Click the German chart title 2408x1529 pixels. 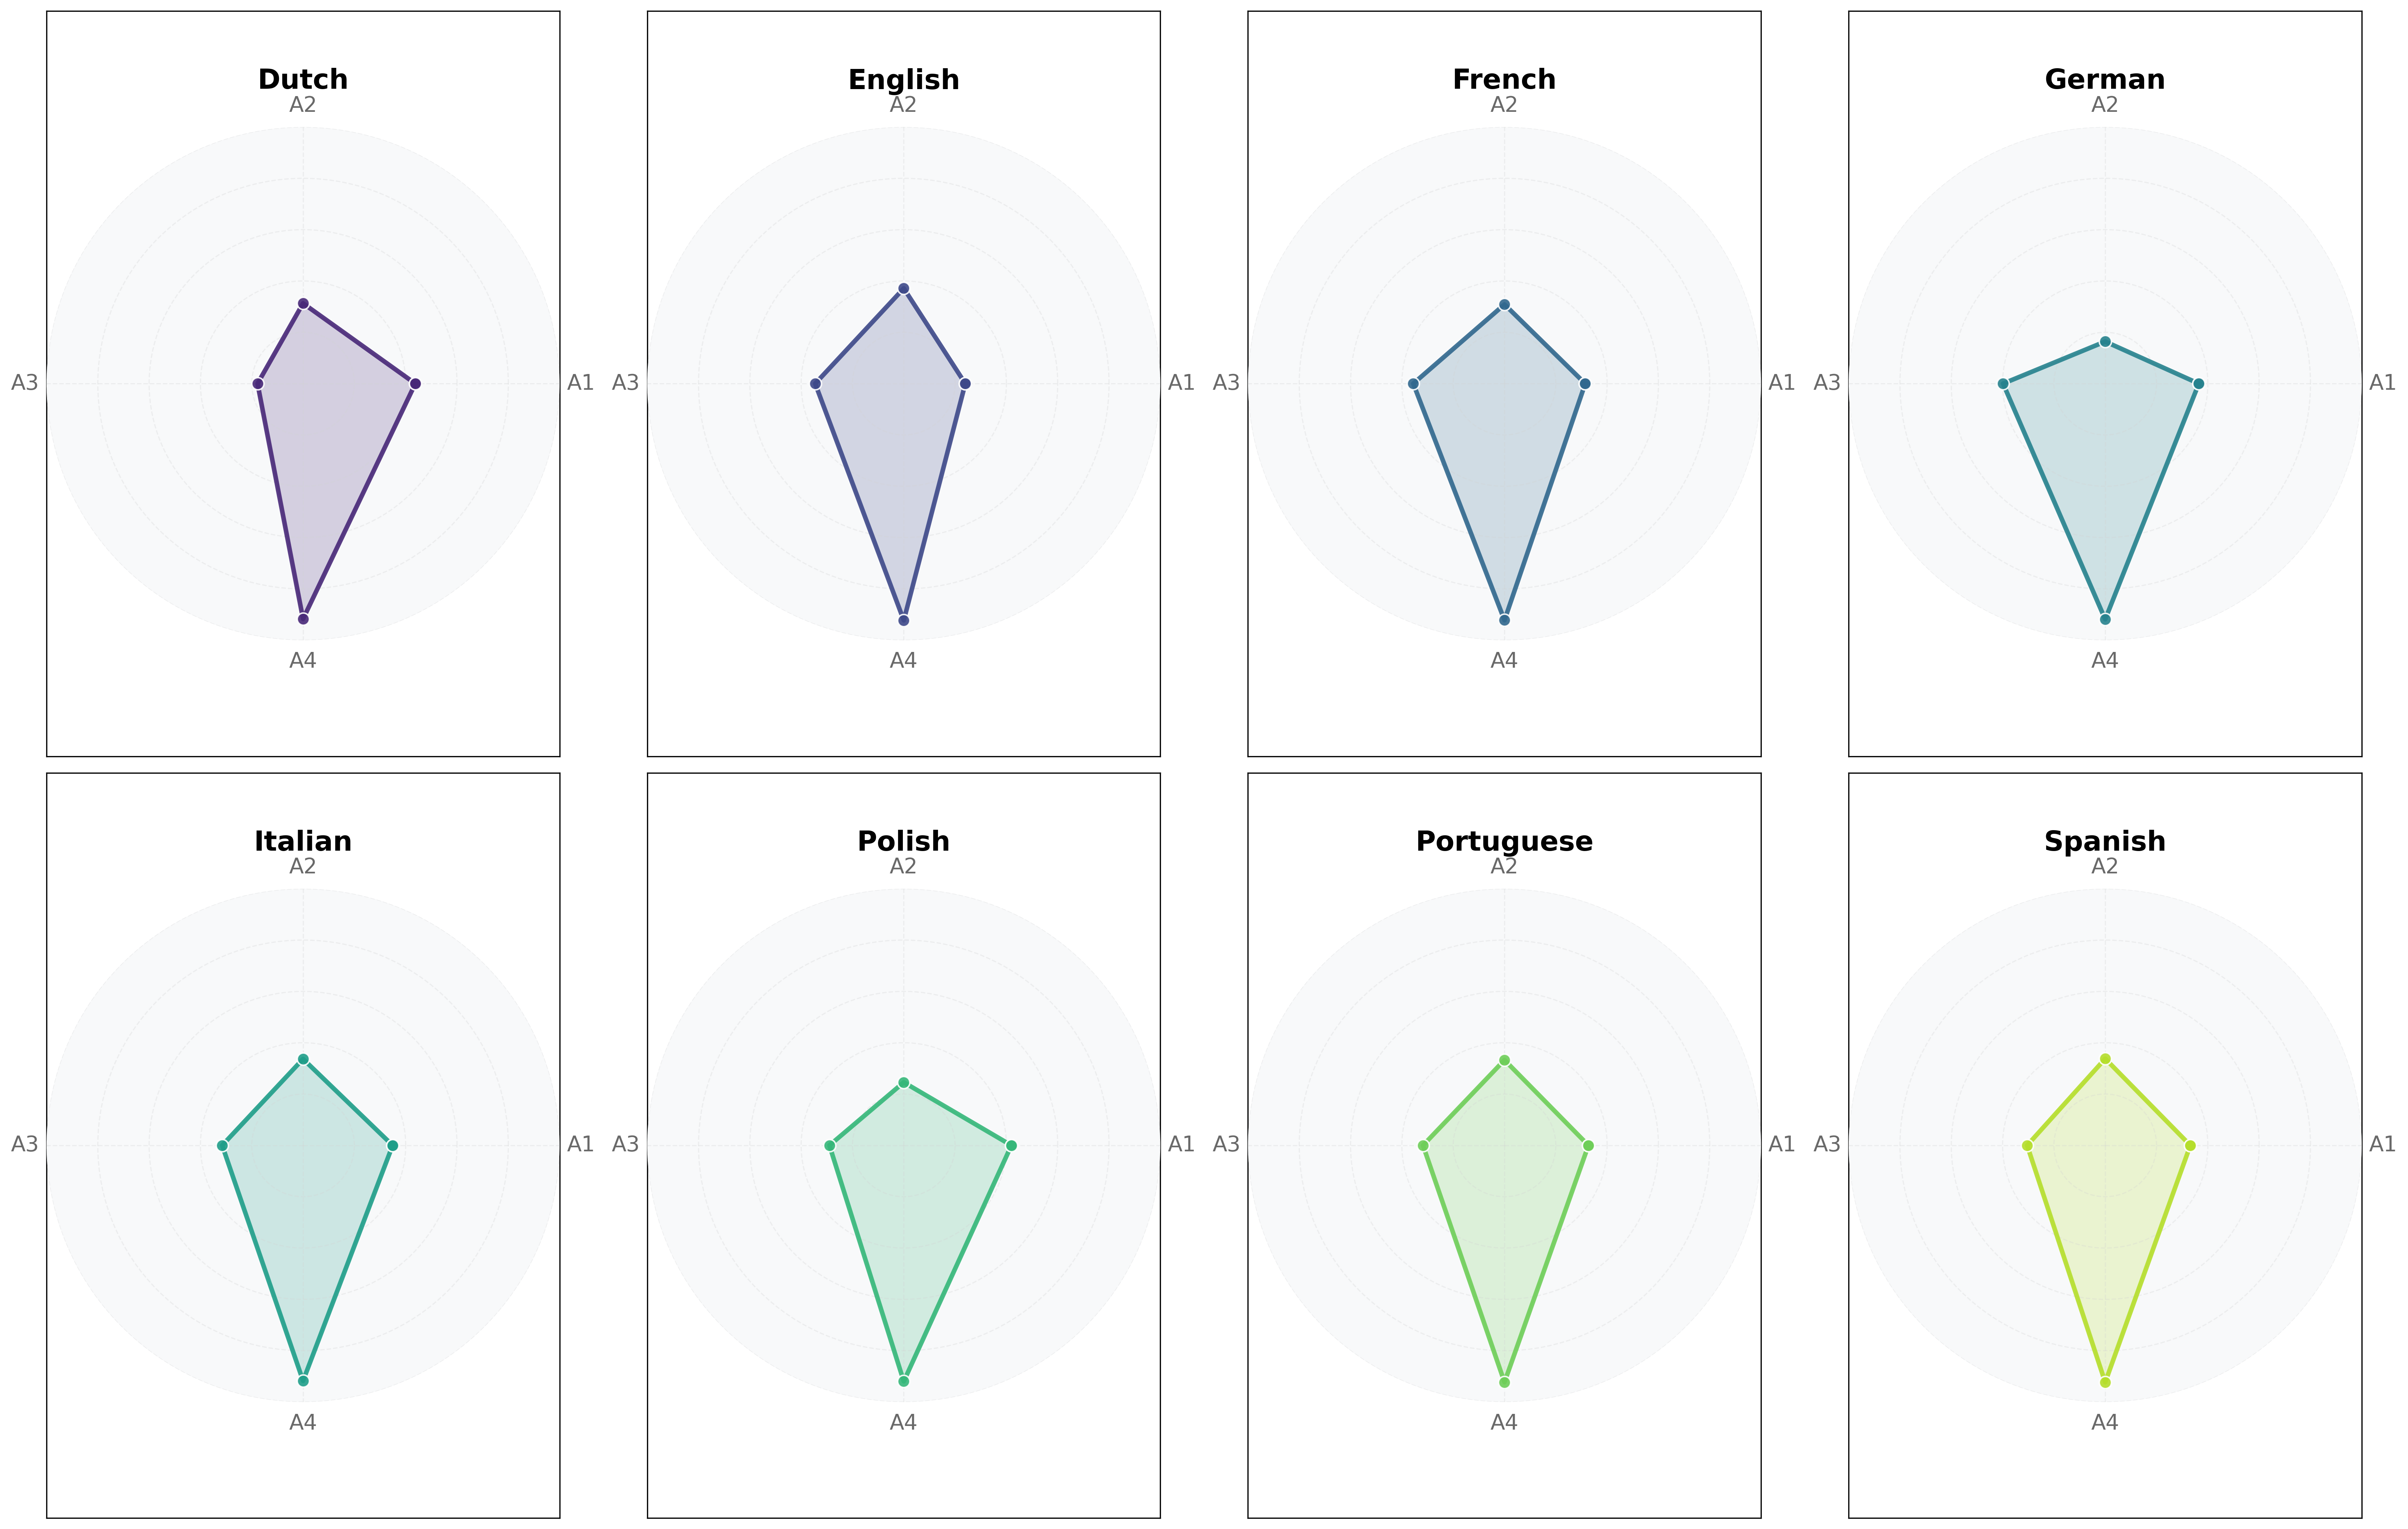point(2105,79)
